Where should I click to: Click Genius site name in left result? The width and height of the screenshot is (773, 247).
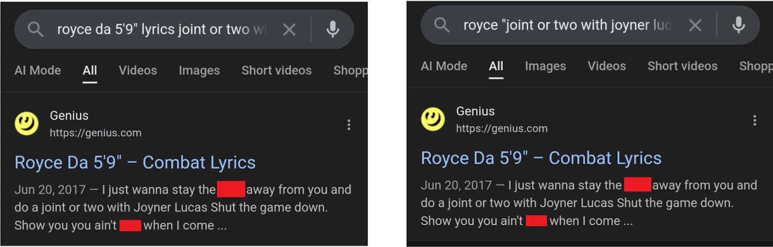(x=69, y=116)
